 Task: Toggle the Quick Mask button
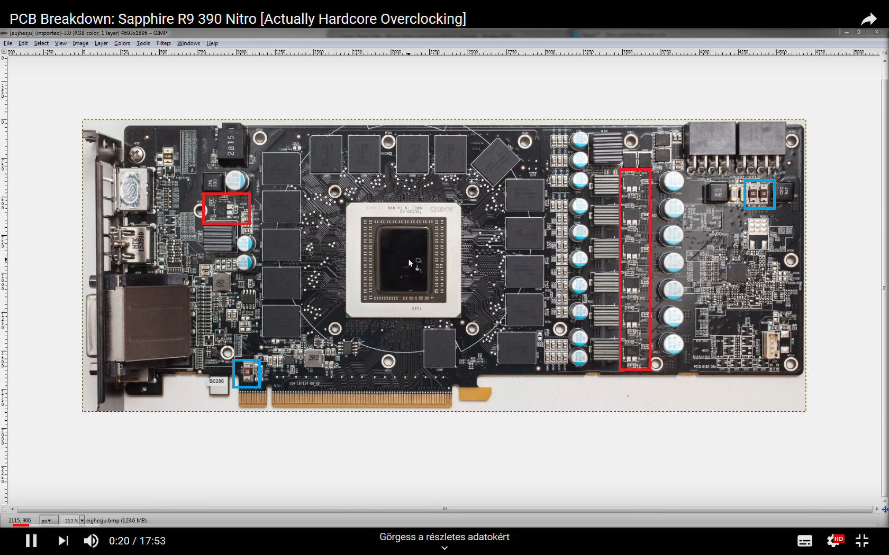pyautogui.click(x=4, y=510)
